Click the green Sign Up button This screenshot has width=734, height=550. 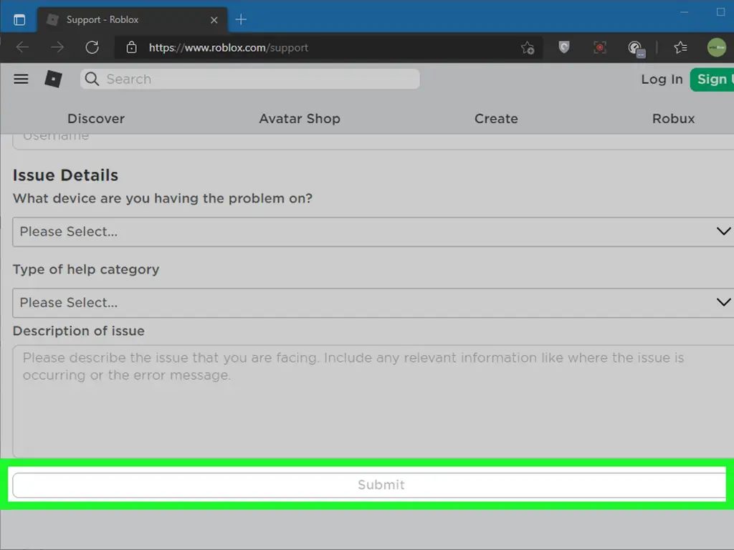pos(712,79)
